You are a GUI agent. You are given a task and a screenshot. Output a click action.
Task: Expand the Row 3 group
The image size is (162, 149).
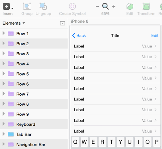point(4,53)
